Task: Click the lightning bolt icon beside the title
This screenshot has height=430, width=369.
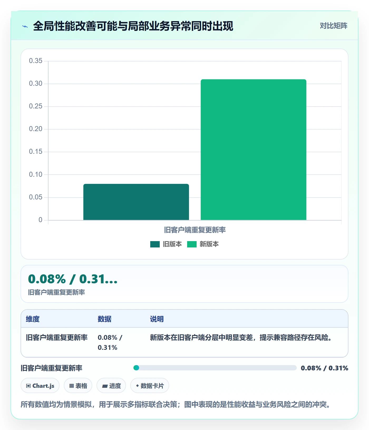Action: pos(25,26)
